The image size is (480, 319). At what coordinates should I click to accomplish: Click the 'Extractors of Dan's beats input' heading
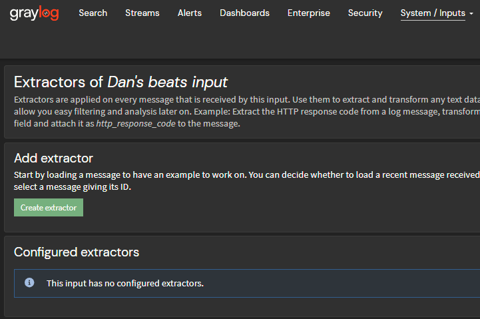click(x=60, y=82)
